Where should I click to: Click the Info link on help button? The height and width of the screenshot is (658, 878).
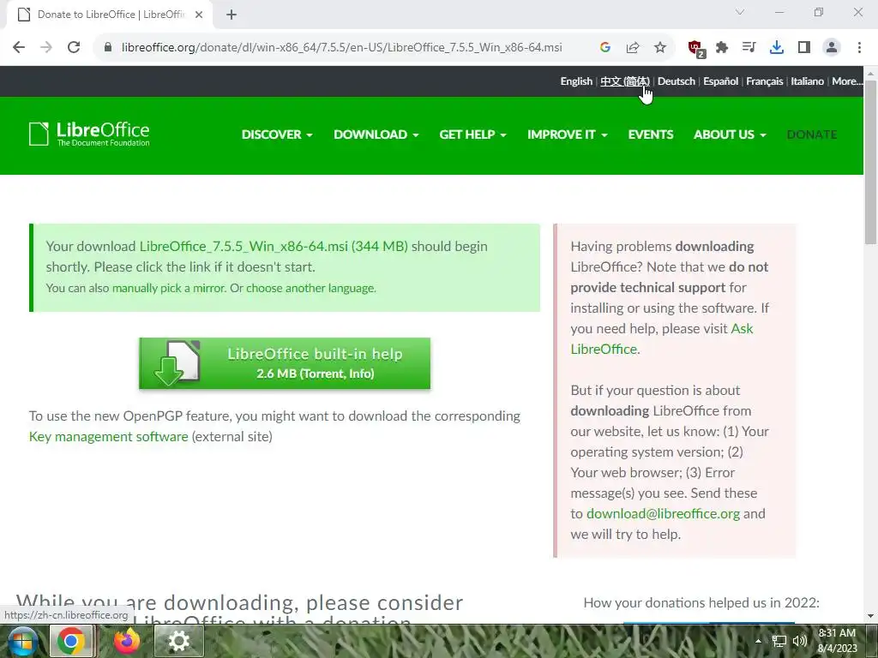pos(359,374)
